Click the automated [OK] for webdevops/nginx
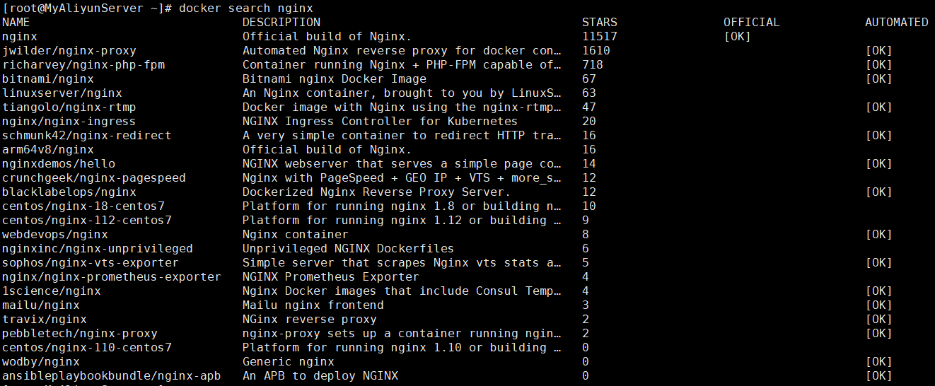935x386 pixels. 879,234
